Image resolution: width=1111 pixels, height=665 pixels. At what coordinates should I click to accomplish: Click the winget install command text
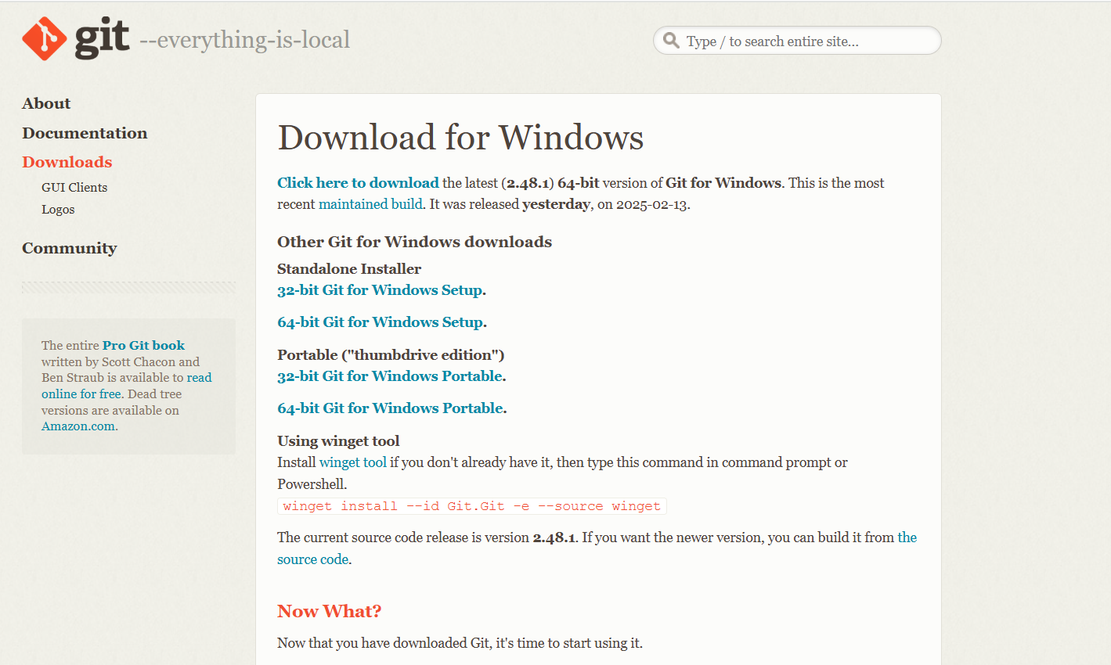pyautogui.click(x=472, y=506)
